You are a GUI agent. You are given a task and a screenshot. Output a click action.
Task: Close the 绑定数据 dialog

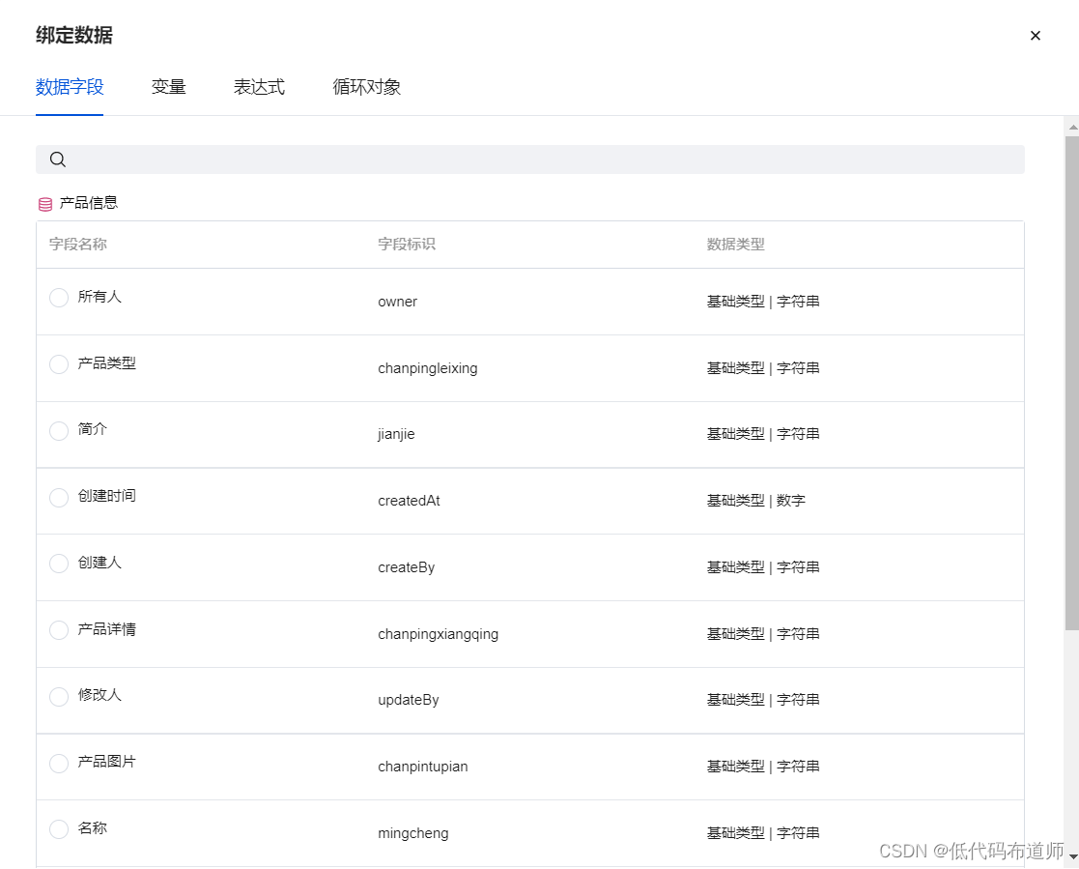pos(1035,35)
